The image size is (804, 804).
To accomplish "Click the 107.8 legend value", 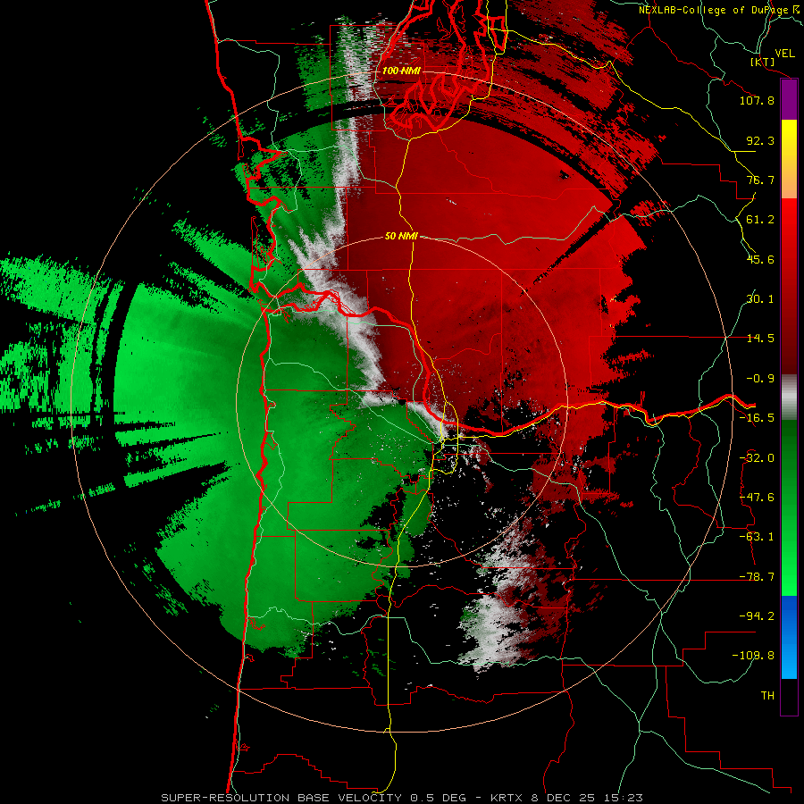I will (757, 100).
